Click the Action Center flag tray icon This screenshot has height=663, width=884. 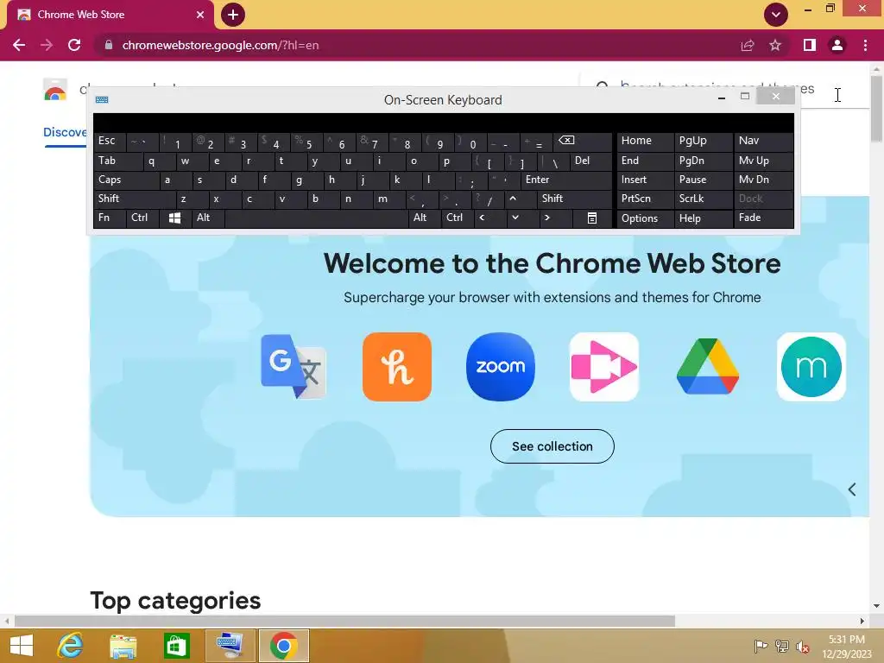point(761,647)
